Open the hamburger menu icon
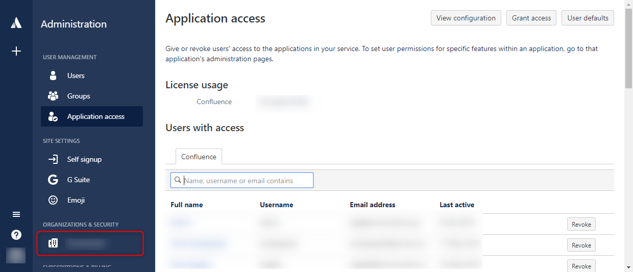The height and width of the screenshot is (272, 633). 16,214
